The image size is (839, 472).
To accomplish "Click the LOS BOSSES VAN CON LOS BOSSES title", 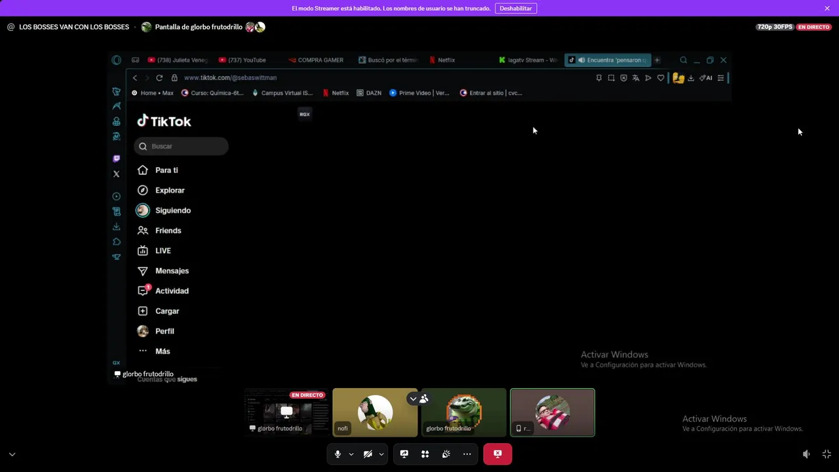I will click(74, 27).
